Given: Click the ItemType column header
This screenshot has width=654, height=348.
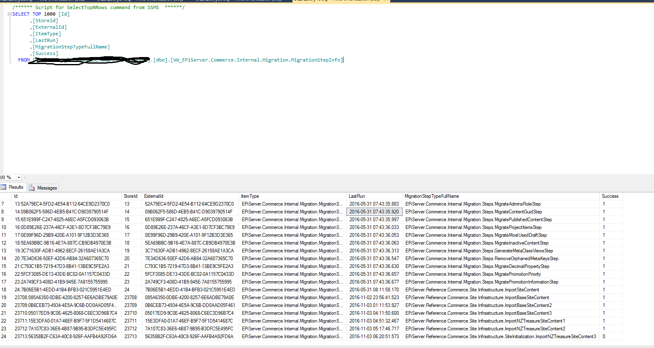Looking at the screenshot, I should pos(293,196).
